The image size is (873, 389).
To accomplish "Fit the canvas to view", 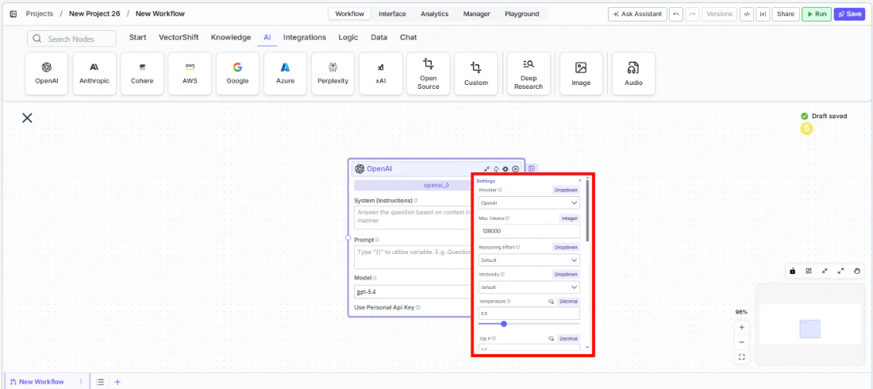I will [741, 357].
